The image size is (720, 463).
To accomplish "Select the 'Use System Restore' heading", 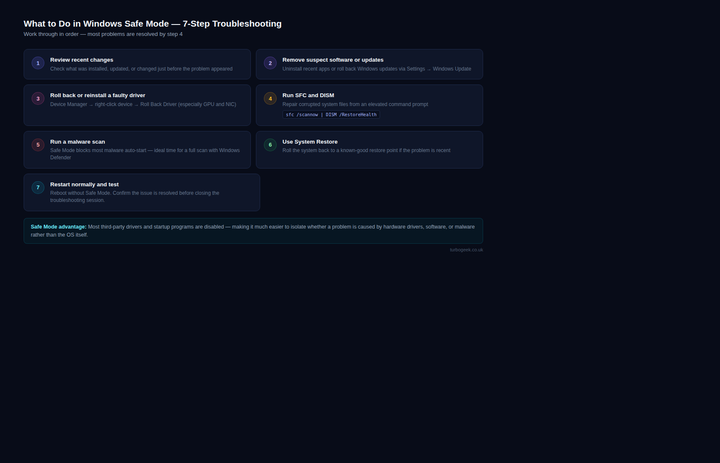I will pyautogui.click(x=310, y=142).
